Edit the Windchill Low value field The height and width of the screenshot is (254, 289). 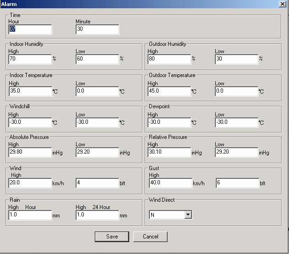point(98,122)
